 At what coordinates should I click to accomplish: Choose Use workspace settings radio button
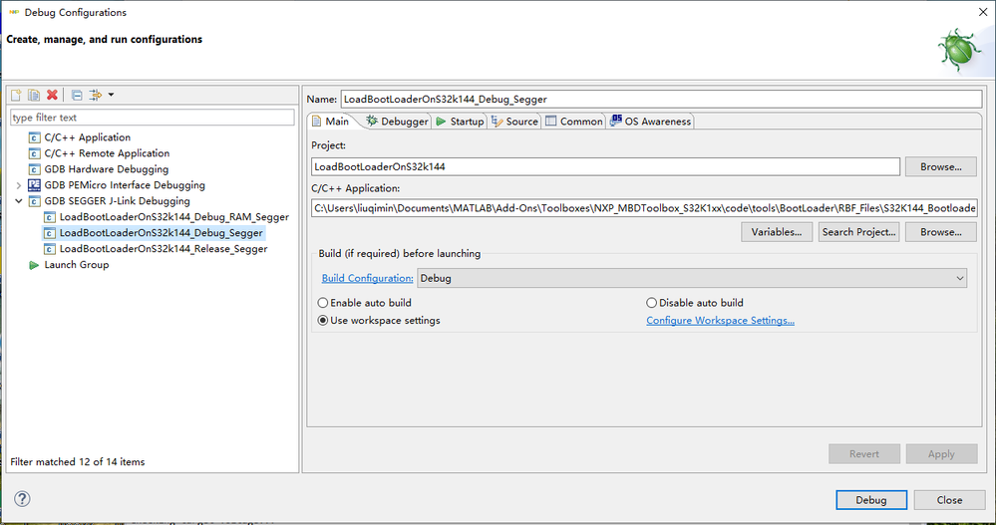click(x=323, y=321)
